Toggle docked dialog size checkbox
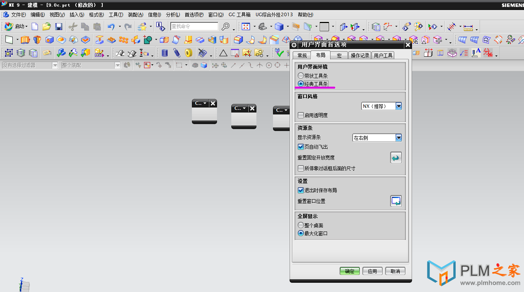This screenshot has width=524, height=292. [301, 168]
